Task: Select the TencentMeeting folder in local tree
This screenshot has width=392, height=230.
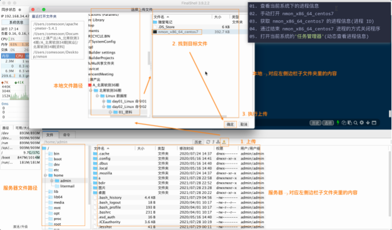Action: pyautogui.click(x=101, y=74)
